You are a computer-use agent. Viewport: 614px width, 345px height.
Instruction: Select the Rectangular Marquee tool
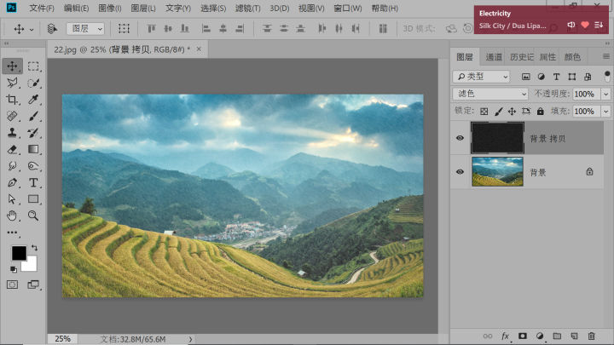(33, 66)
